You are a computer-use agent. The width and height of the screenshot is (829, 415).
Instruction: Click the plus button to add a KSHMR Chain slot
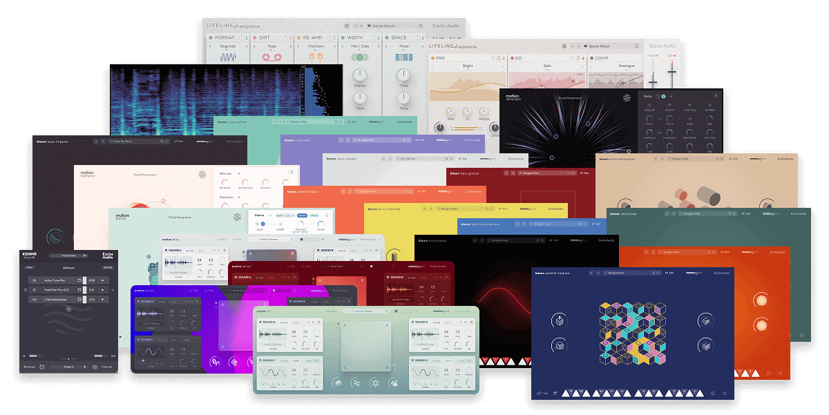pyautogui.click(x=68, y=309)
